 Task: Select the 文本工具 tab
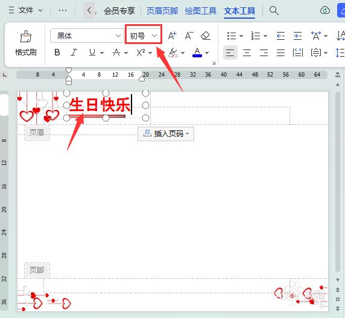click(x=239, y=11)
